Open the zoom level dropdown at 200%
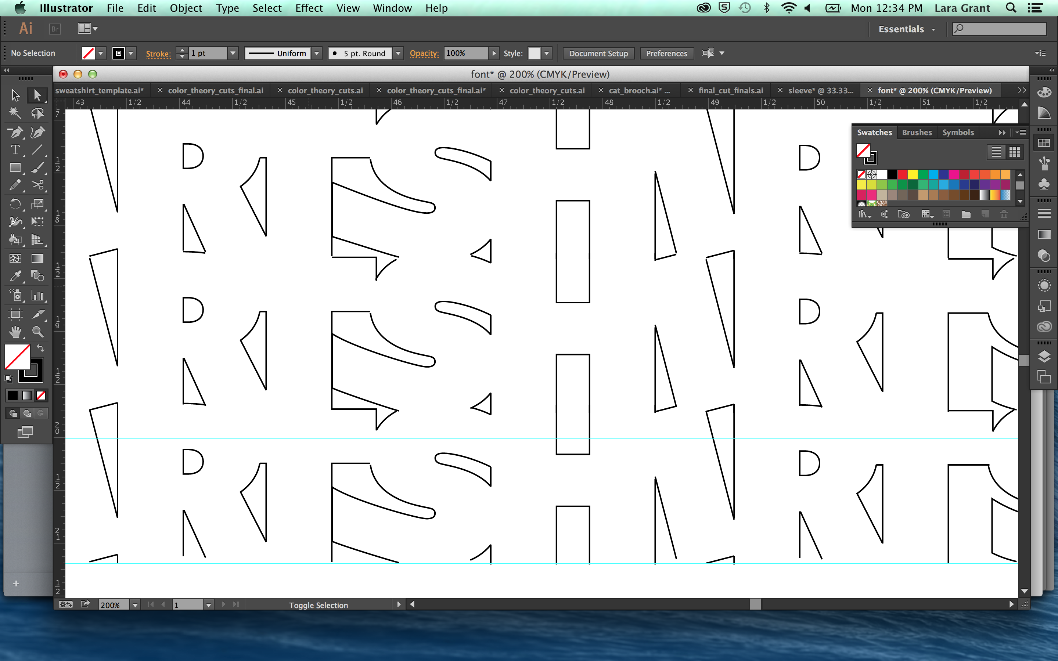The image size is (1058, 661). [135, 605]
